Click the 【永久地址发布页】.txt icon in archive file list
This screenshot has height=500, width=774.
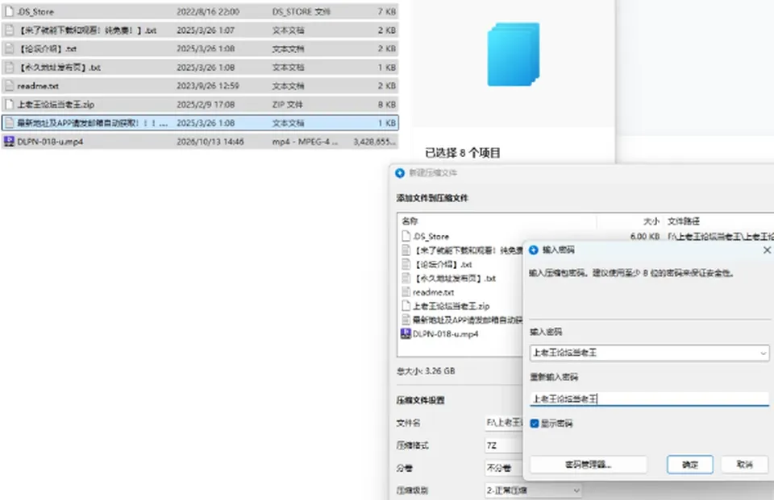pyautogui.click(x=406, y=278)
